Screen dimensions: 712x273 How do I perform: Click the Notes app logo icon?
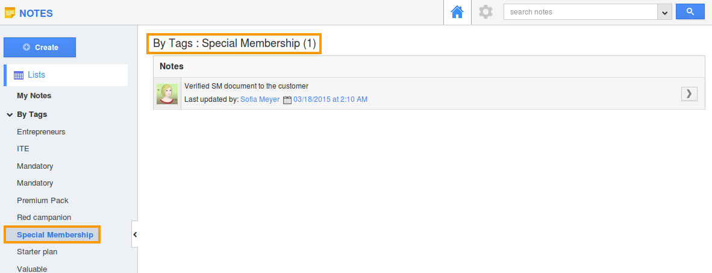(10, 13)
